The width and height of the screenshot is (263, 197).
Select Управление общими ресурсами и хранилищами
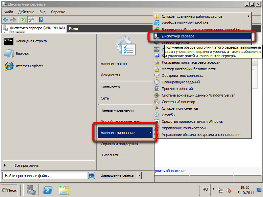tap(201, 135)
